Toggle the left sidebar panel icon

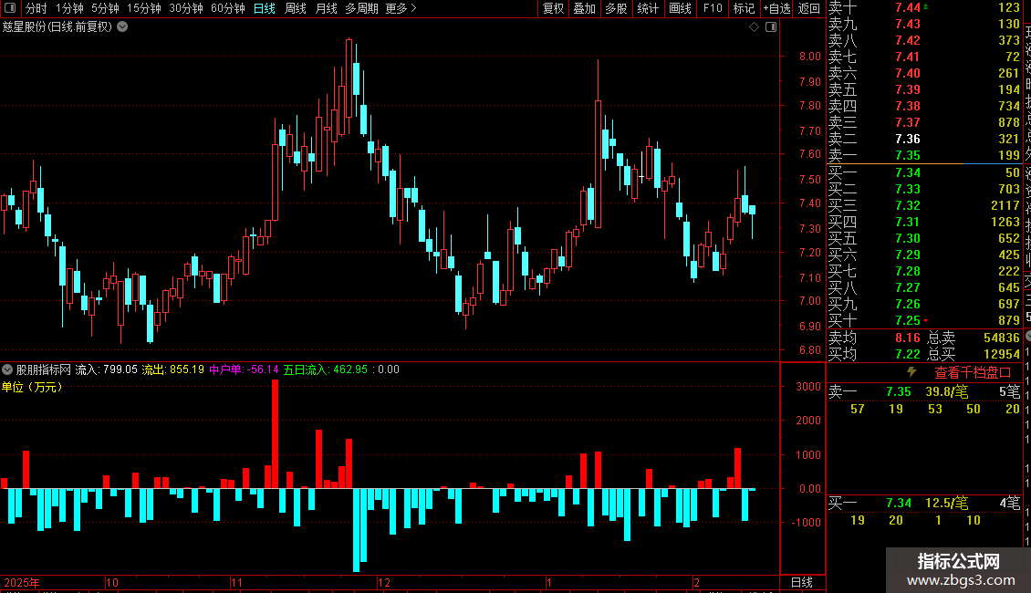pyautogui.click(x=10, y=8)
